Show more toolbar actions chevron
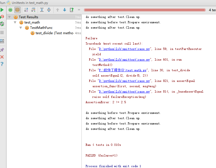Image resolution: width=216 pixels, height=168 pixels. pos(79,10)
